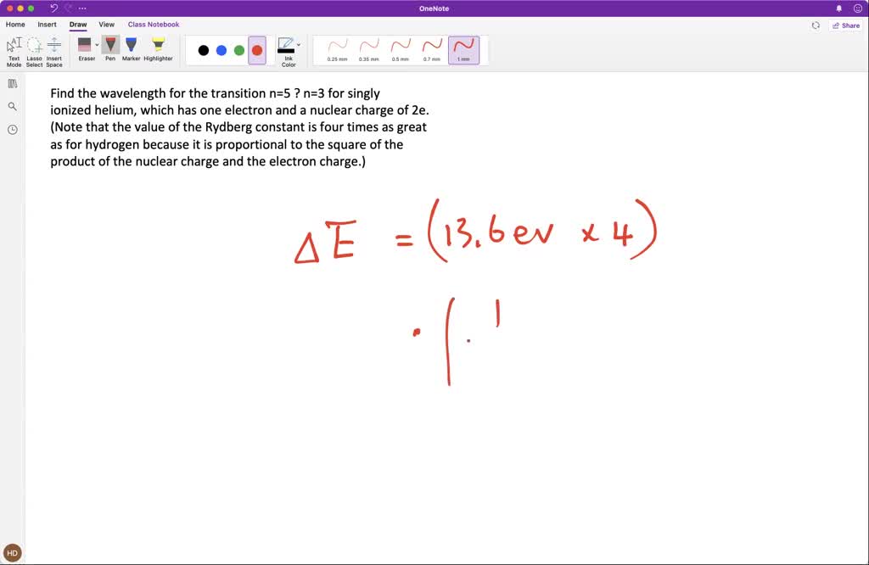Open the Class Notebook tab
This screenshot has width=869, height=565.
click(153, 25)
